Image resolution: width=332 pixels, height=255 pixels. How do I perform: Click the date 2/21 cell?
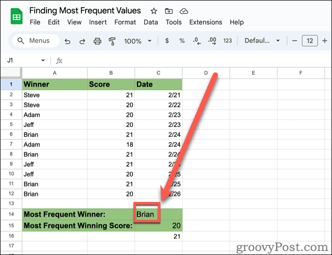[x=158, y=95]
